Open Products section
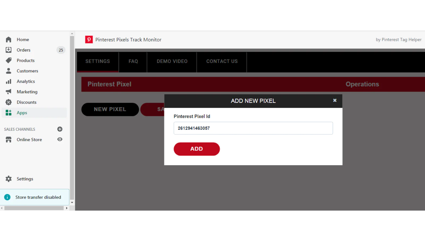The image size is (425, 239). pos(25,60)
